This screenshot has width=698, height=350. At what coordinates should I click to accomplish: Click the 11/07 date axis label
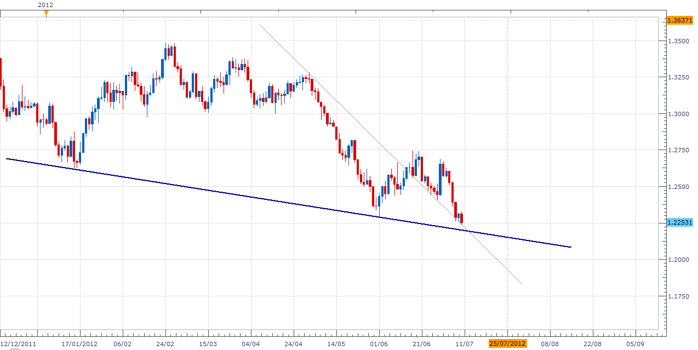(x=465, y=343)
